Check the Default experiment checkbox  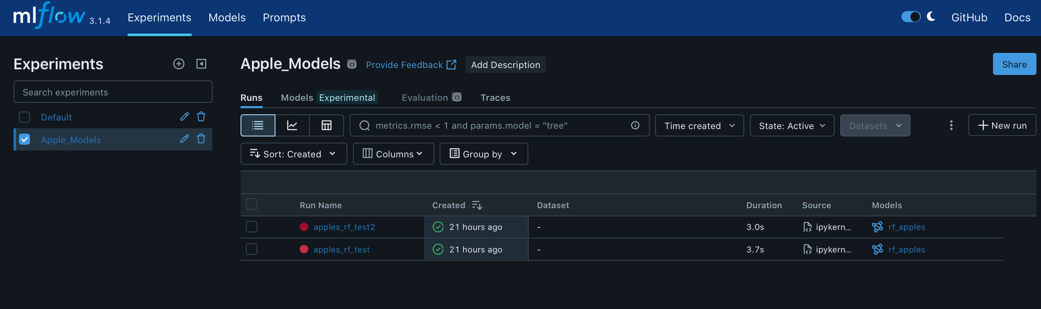click(25, 117)
